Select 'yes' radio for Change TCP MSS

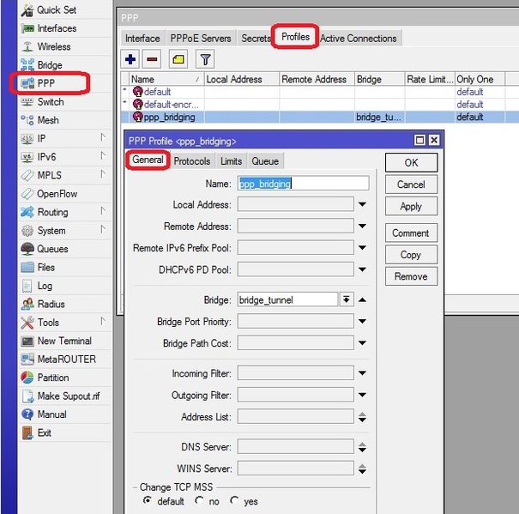click(x=234, y=501)
